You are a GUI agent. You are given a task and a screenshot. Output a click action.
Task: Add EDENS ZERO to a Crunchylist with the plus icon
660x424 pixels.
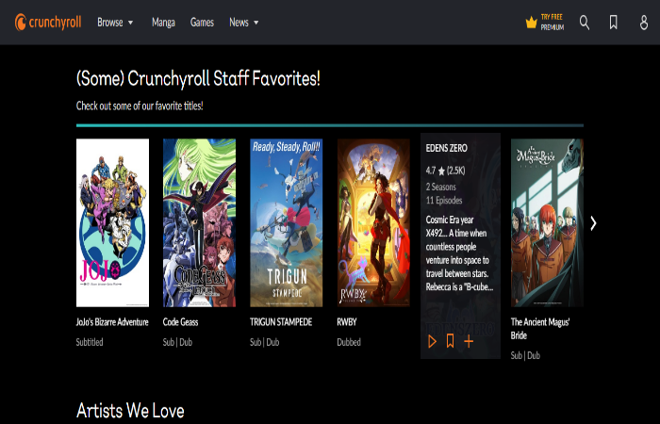coord(469,341)
